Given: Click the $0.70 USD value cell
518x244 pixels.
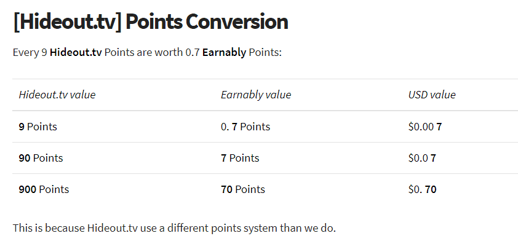Looking at the screenshot, I should (x=423, y=189).
